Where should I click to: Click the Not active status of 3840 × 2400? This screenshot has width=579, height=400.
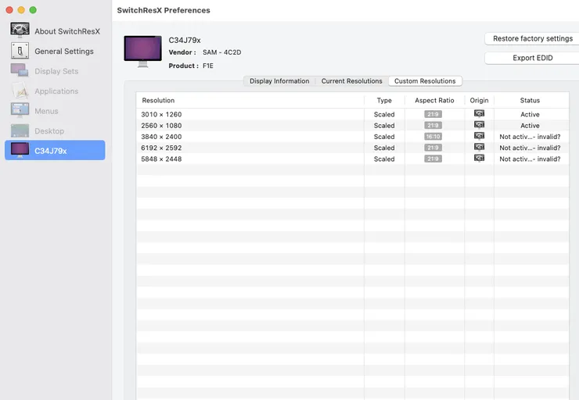click(530, 137)
